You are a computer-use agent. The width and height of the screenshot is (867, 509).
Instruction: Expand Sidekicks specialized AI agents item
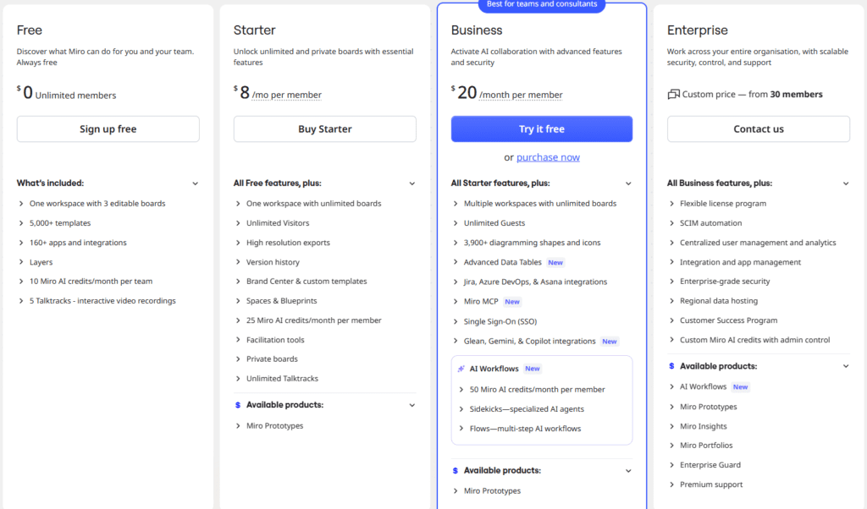pos(461,409)
